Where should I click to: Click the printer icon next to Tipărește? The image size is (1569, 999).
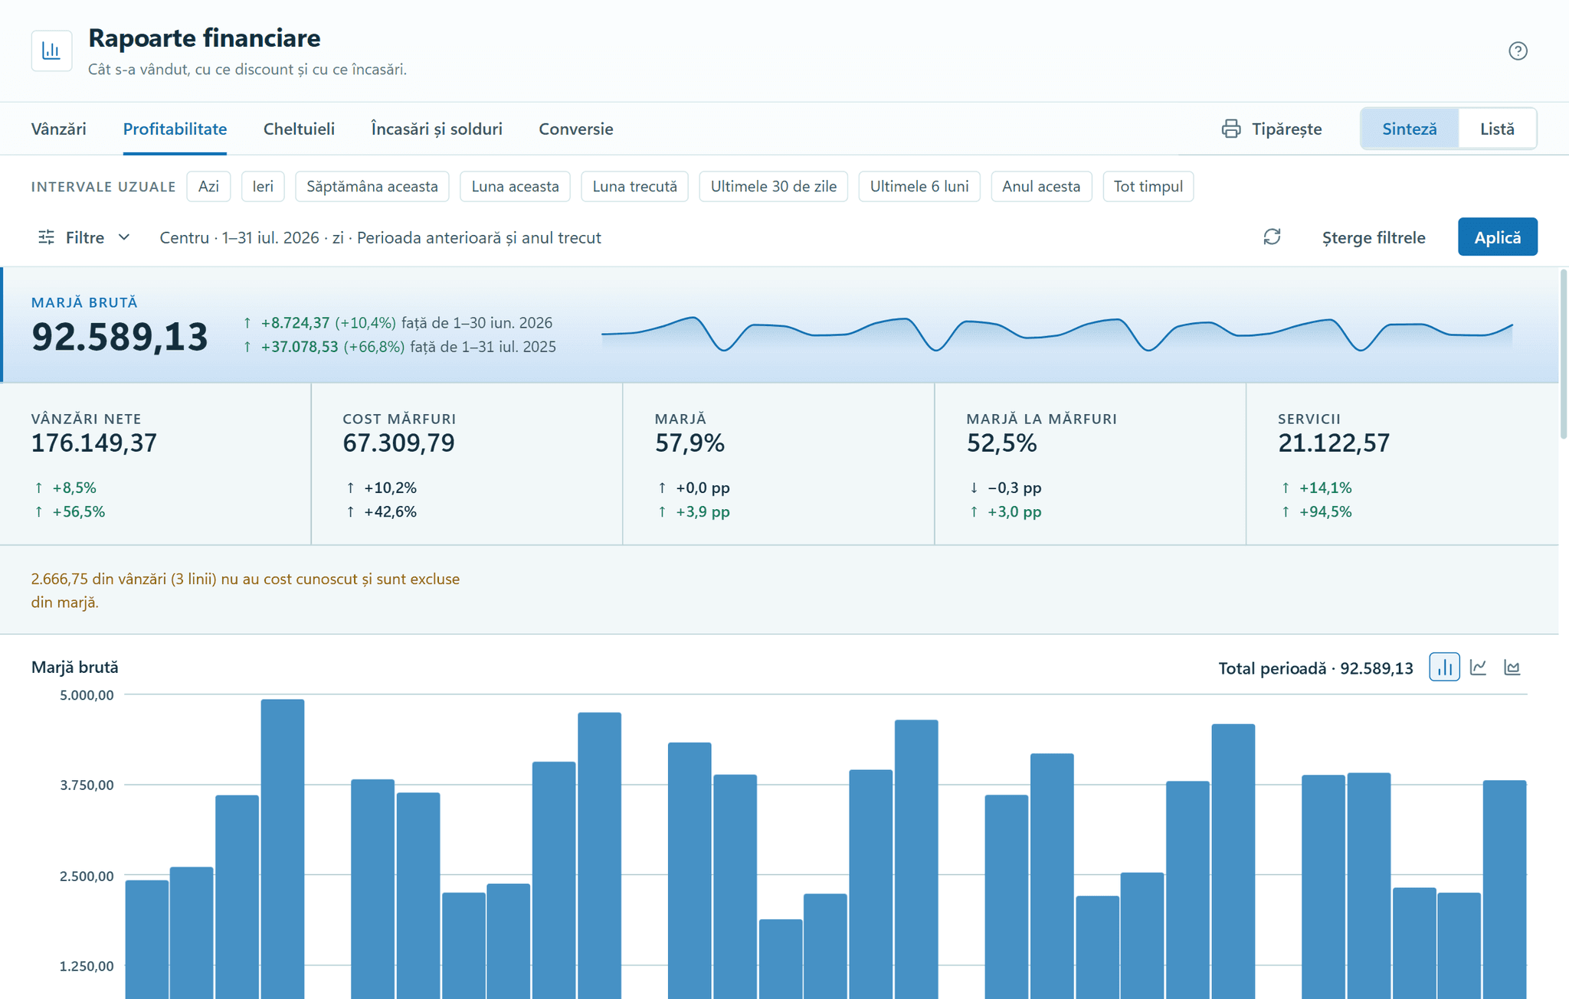pyautogui.click(x=1231, y=129)
